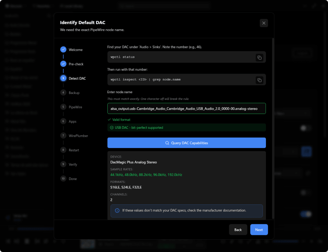
Task: Jump to the Done step
Action: pos(68,179)
